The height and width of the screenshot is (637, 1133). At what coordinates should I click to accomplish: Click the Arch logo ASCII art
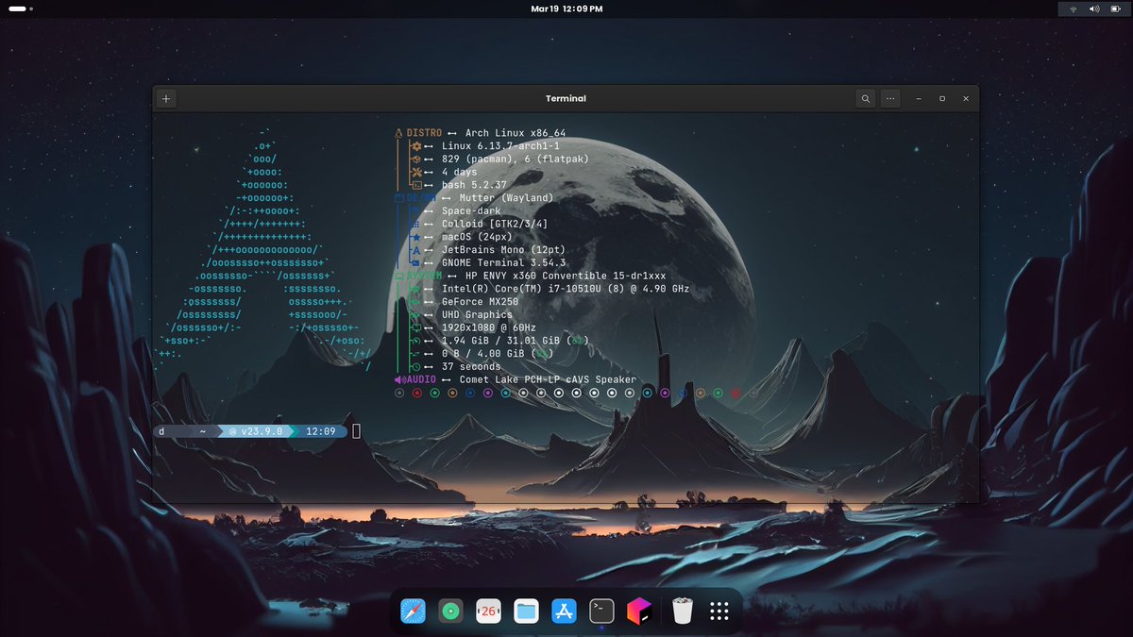coord(263,249)
